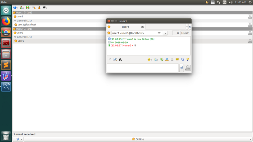Launch Firefox from the Ubuntu dock
The image size is (253, 142).
[x=6, y=22]
